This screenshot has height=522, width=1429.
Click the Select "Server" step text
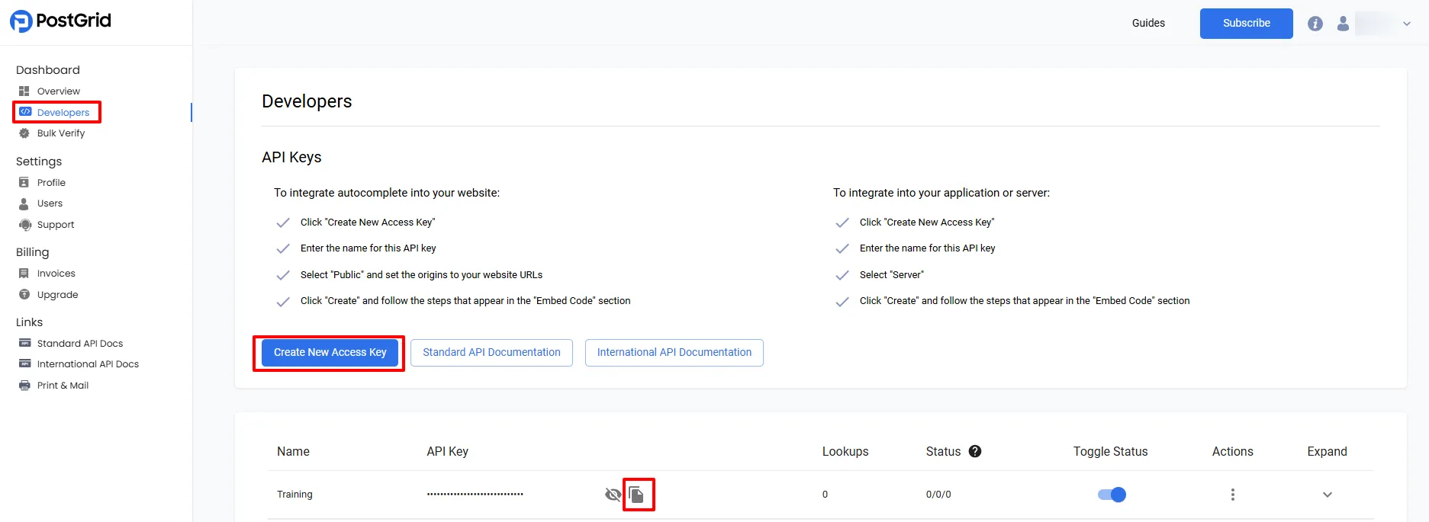(891, 275)
